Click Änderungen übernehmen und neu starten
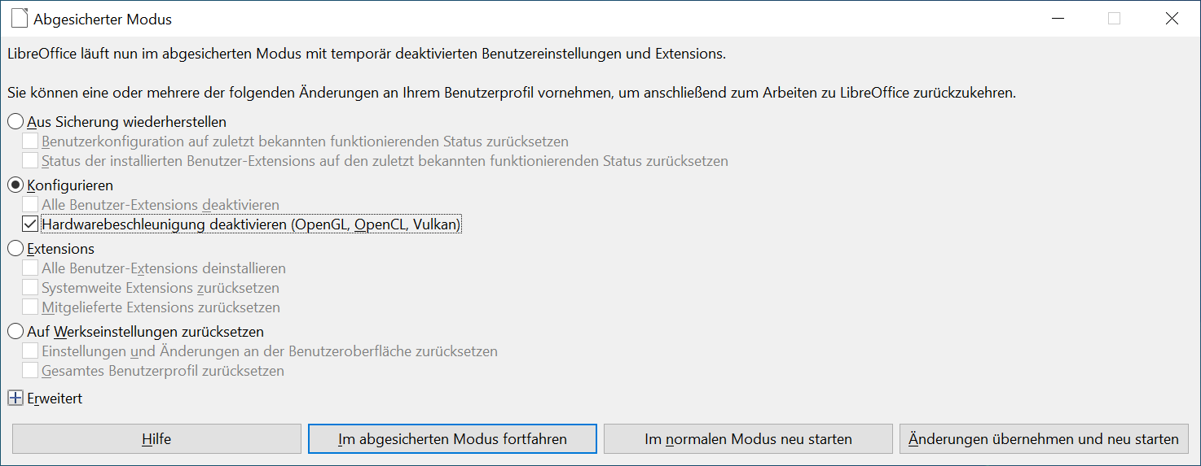This screenshot has height=466, width=1201. click(1044, 439)
